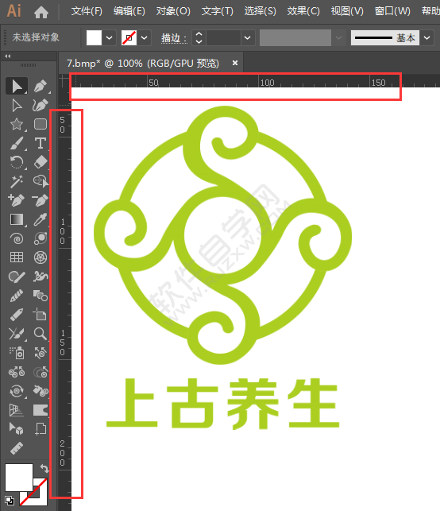
Task: Open the stroke swatch dropdown arrow
Action: pos(144,38)
